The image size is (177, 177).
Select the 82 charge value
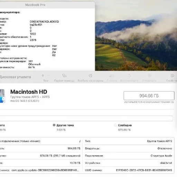54,55
